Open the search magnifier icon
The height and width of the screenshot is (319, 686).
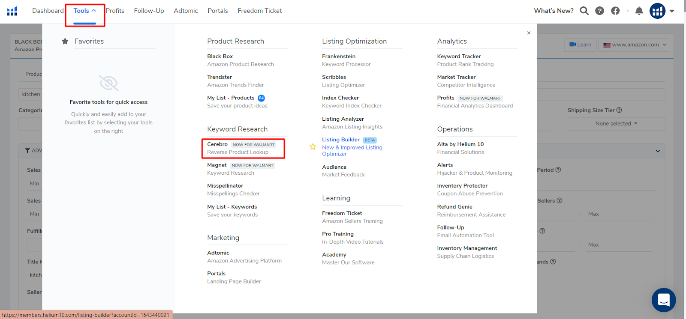(584, 11)
